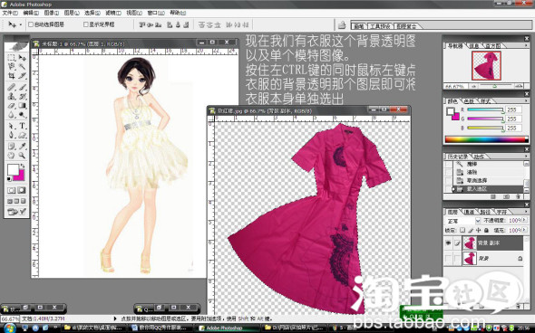Image resolution: width=535 pixels, height=333 pixels.
Task: Select the Path Selection tool
Action: (x=11, y=126)
